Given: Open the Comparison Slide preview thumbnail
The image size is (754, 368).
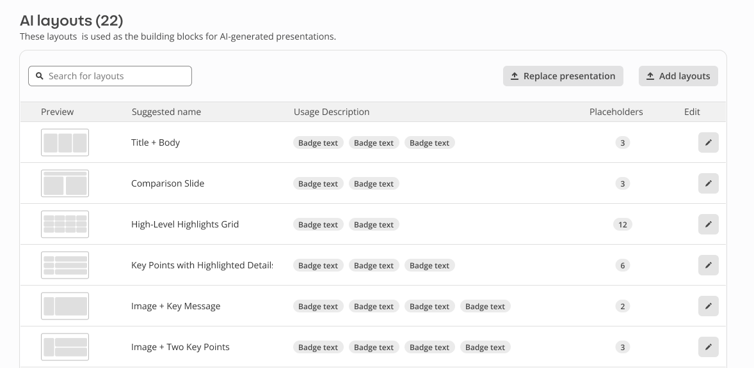Looking at the screenshot, I should pos(65,183).
